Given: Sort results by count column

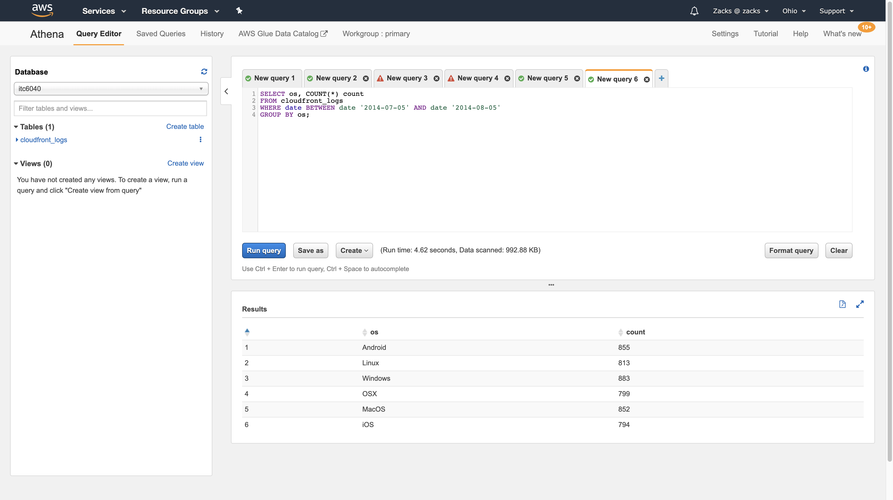Looking at the screenshot, I should (621, 332).
